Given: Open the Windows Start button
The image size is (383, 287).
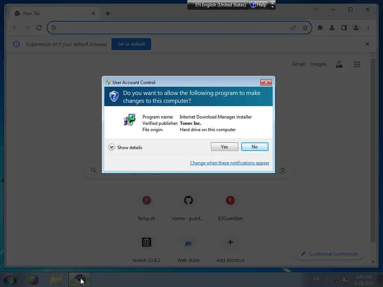Looking at the screenshot, I should 10,280.
